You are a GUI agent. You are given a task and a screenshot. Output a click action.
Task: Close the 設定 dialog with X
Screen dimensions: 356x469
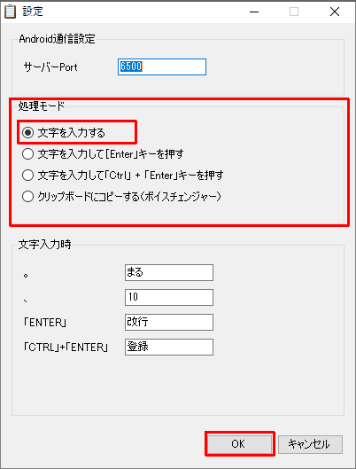click(x=335, y=12)
